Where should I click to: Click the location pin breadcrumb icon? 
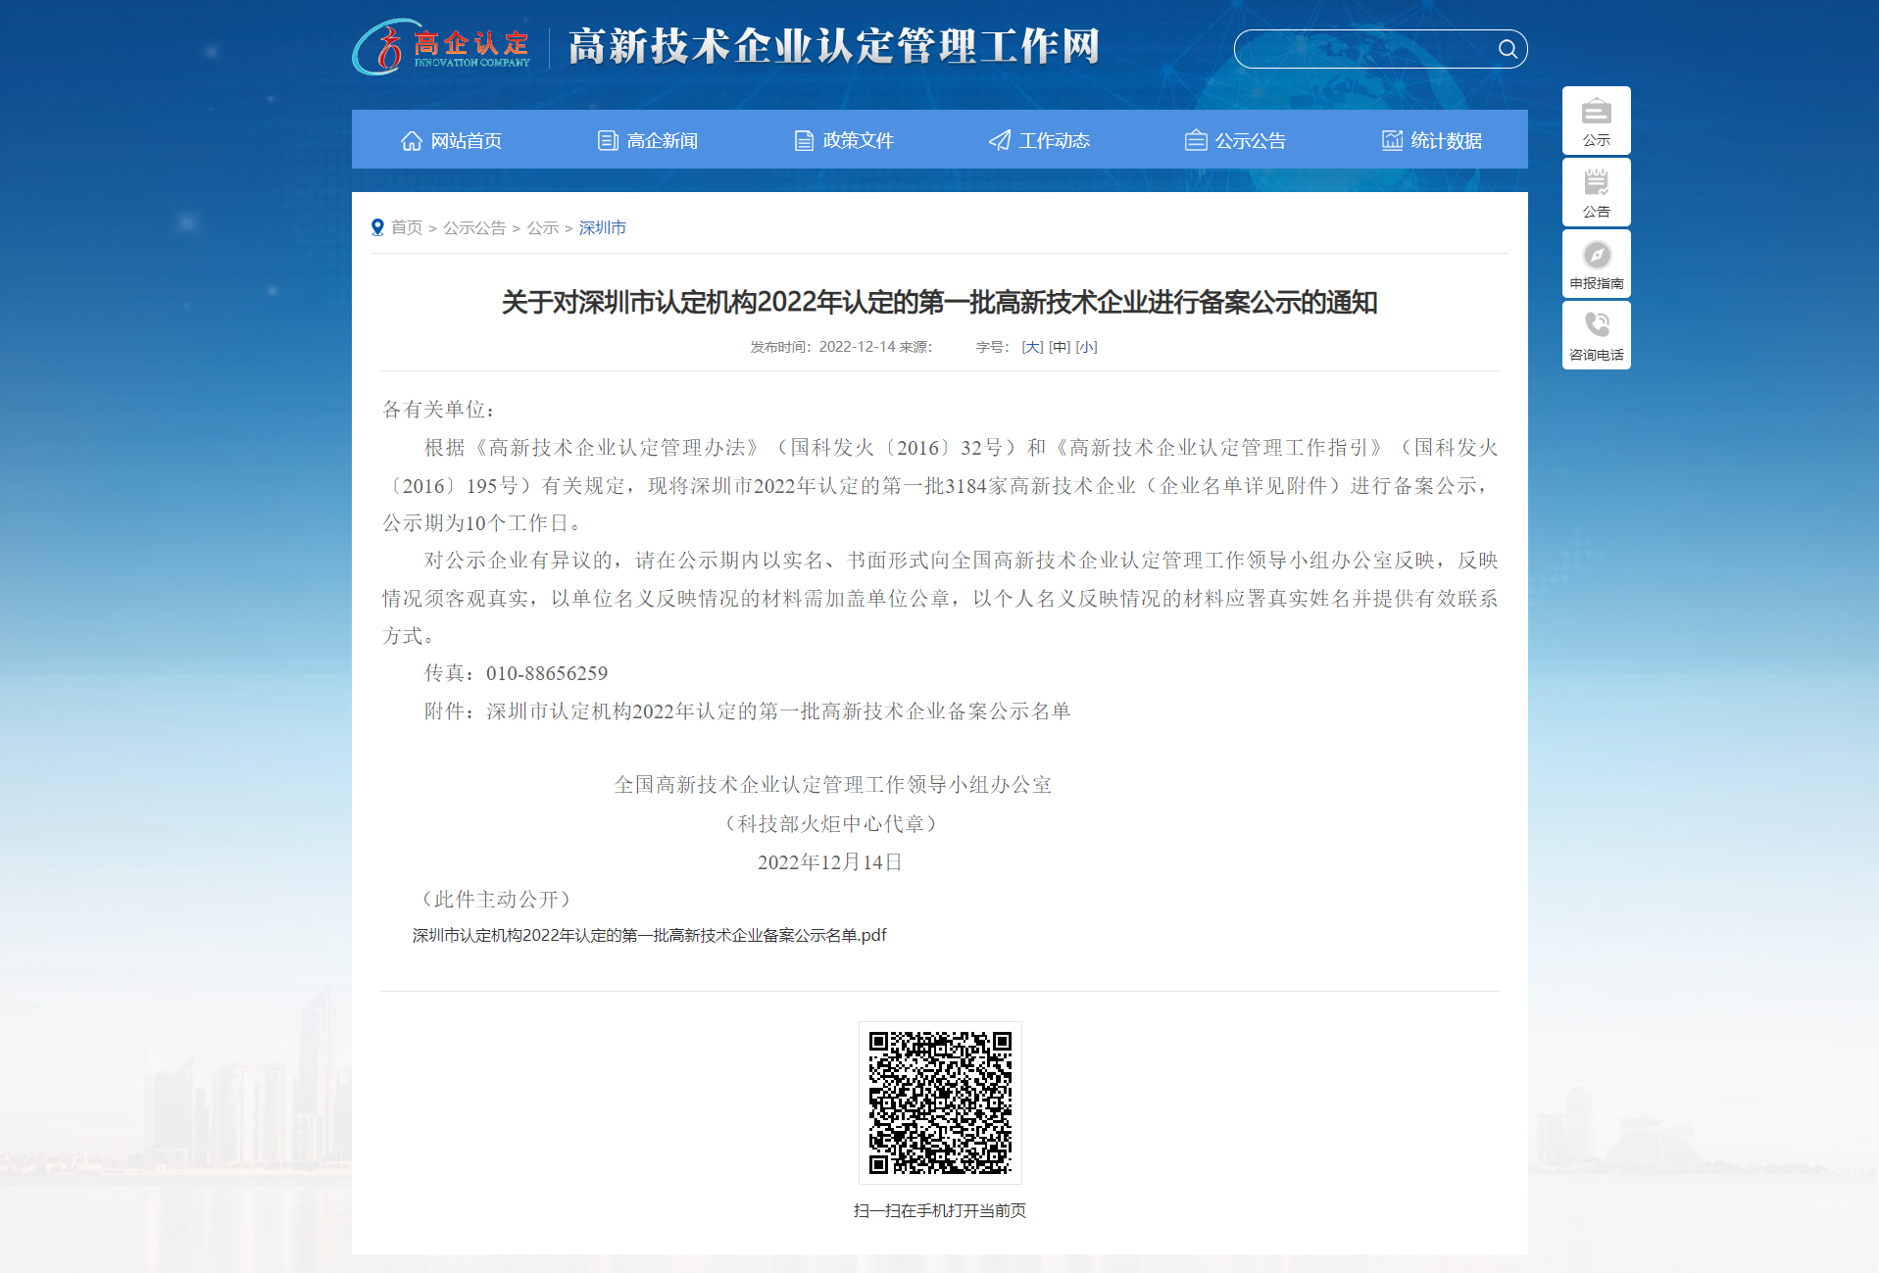pyautogui.click(x=377, y=227)
